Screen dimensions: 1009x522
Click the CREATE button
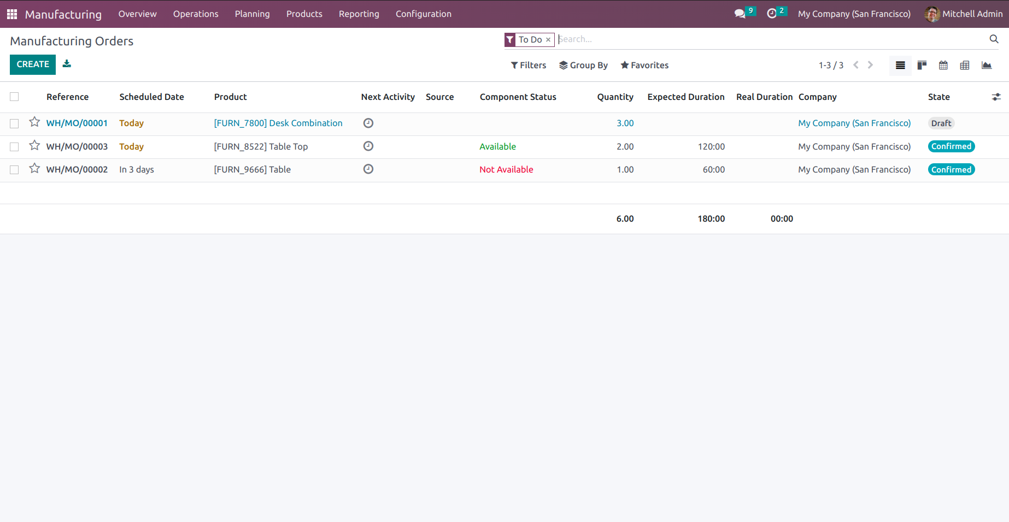(x=33, y=64)
